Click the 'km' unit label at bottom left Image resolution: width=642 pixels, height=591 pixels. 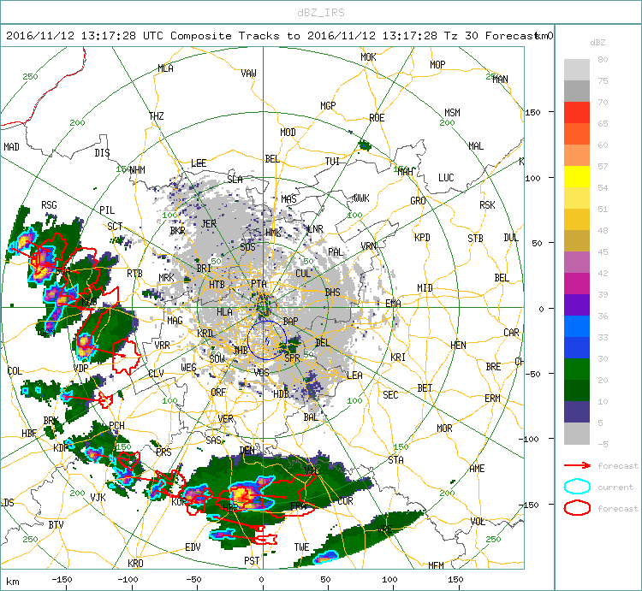click(x=12, y=582)
